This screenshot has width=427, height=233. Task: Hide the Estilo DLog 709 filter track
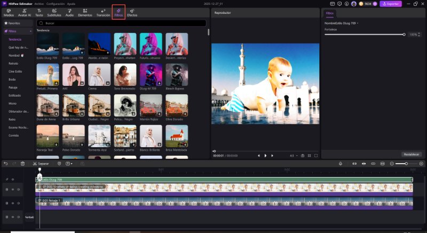12,180
